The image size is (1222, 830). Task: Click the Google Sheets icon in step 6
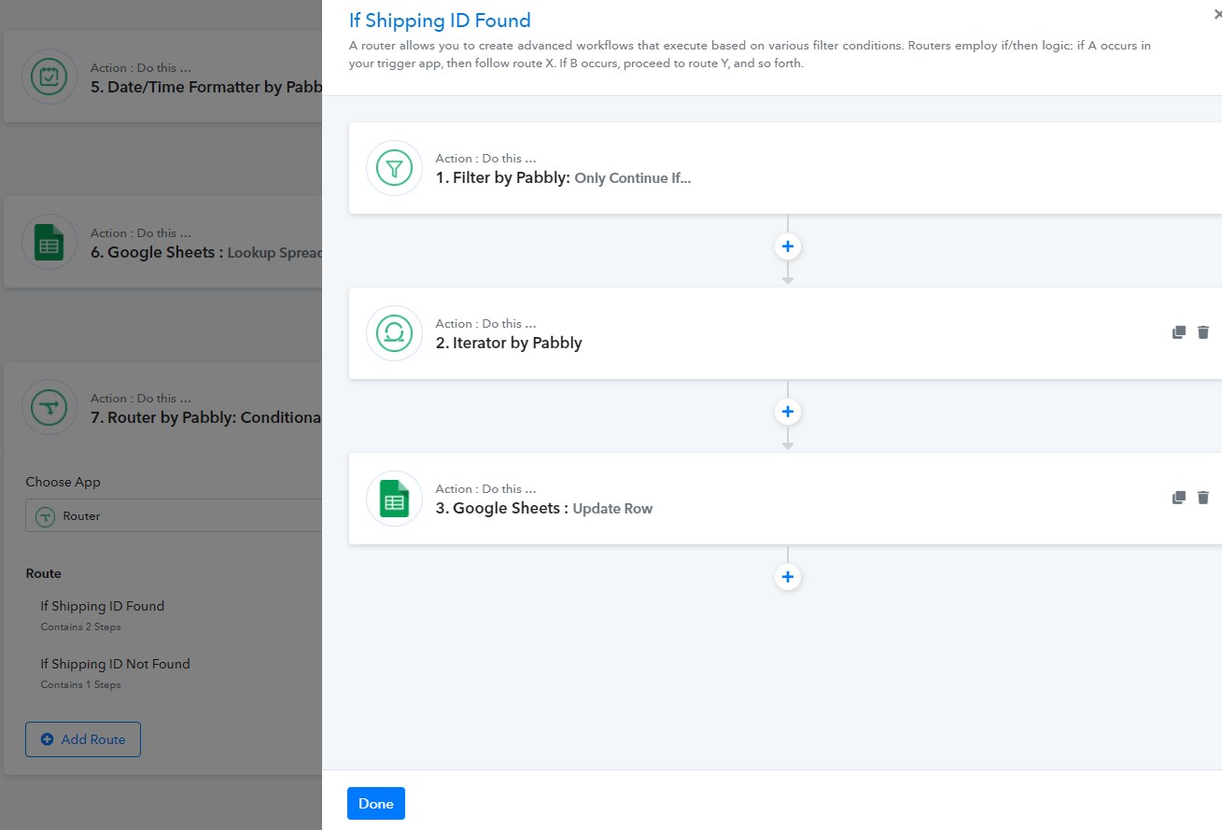coord(49,242)
